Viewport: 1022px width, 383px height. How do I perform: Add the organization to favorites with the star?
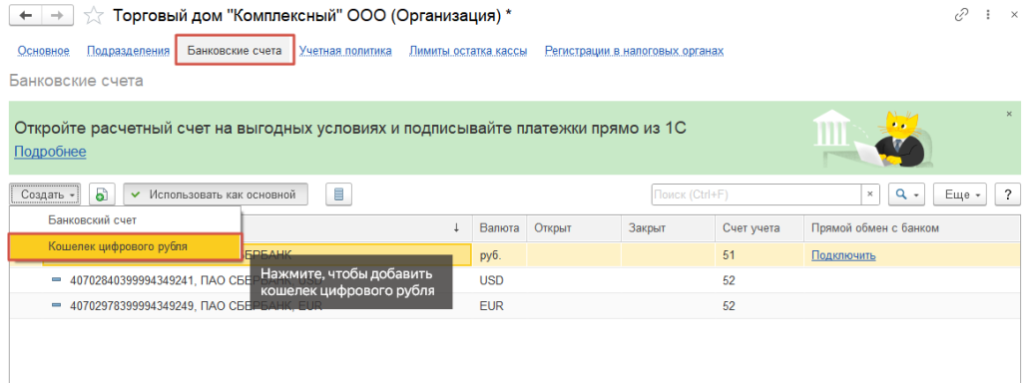95,16
